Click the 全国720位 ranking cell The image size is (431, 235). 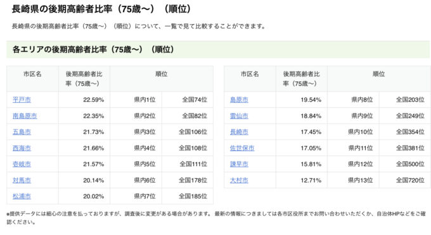point(404,180)
